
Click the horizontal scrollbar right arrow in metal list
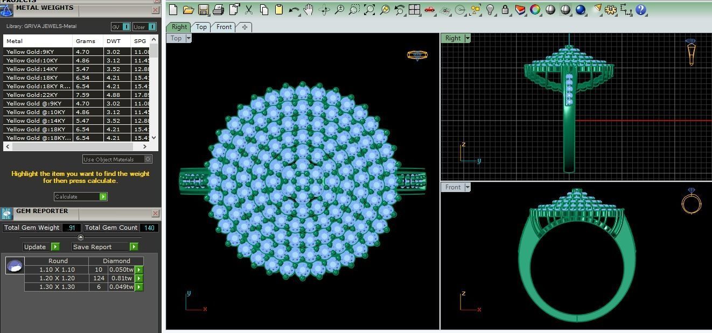144,146
